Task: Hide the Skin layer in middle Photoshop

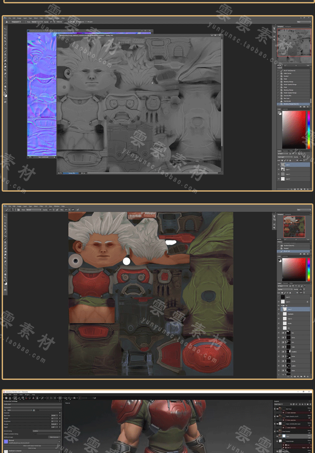Action: tap(278, 342)
